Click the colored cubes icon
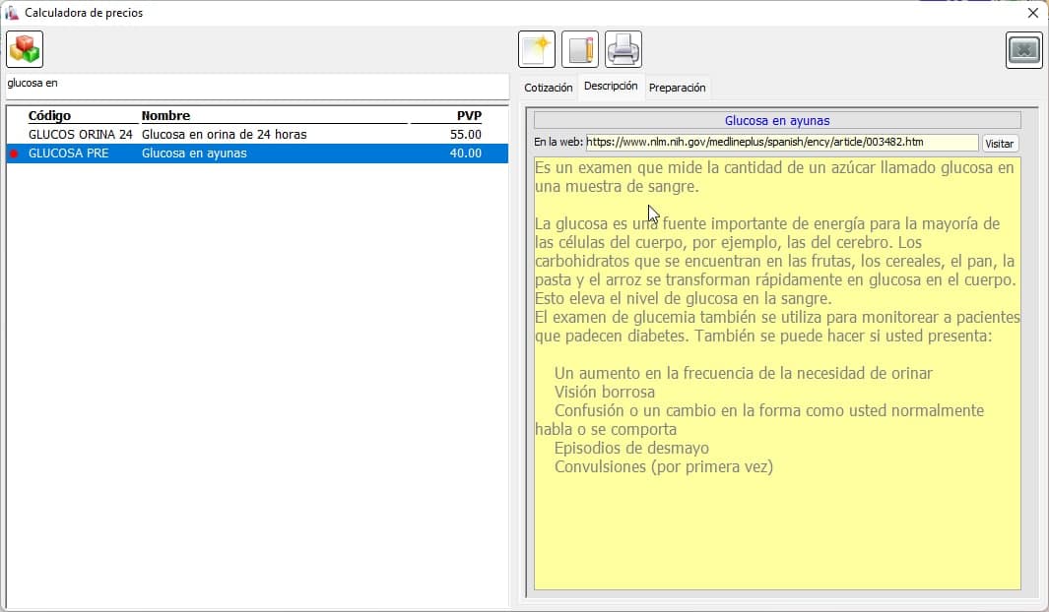The image size is (1049, 612). pos(25,49)
